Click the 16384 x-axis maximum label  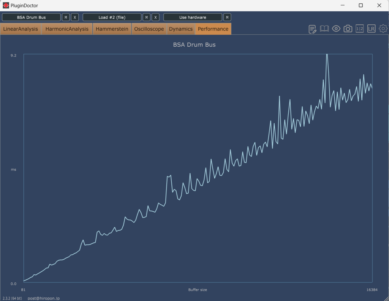pyautogui.click(x=372, y=290)
